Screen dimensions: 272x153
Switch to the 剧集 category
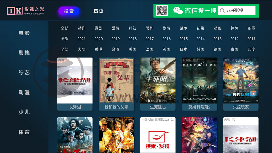(24, 53)
